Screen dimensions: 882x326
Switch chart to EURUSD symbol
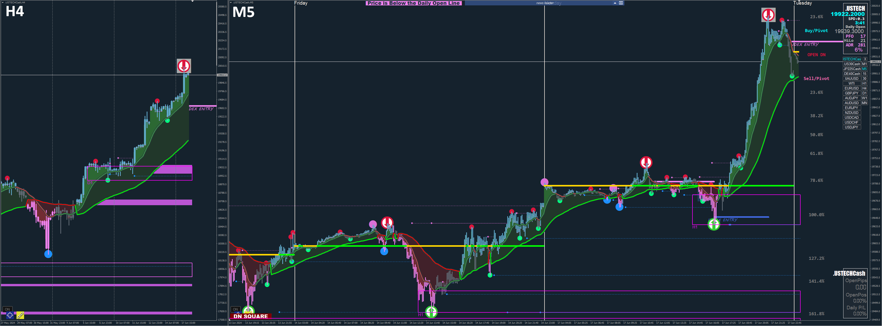tap(851, 88)
